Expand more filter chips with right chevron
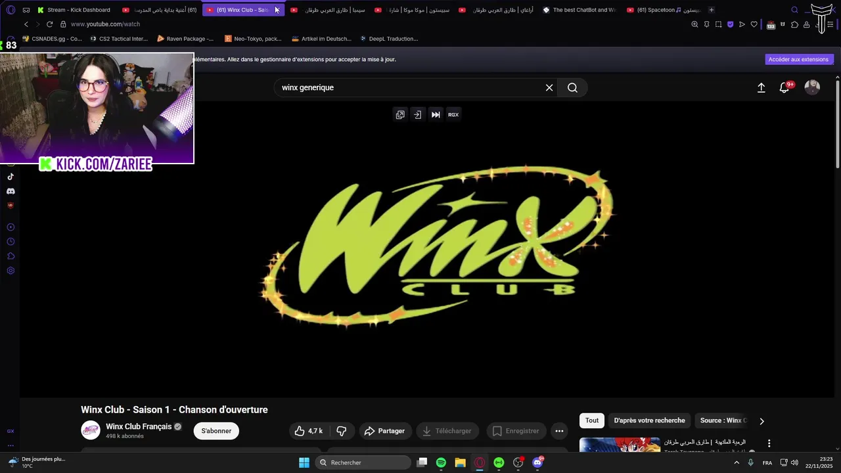This screenshot has width=841, height=473. click(x=761, y=421)
